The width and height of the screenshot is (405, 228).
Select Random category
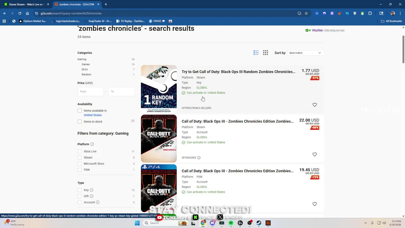pos(86,74)
